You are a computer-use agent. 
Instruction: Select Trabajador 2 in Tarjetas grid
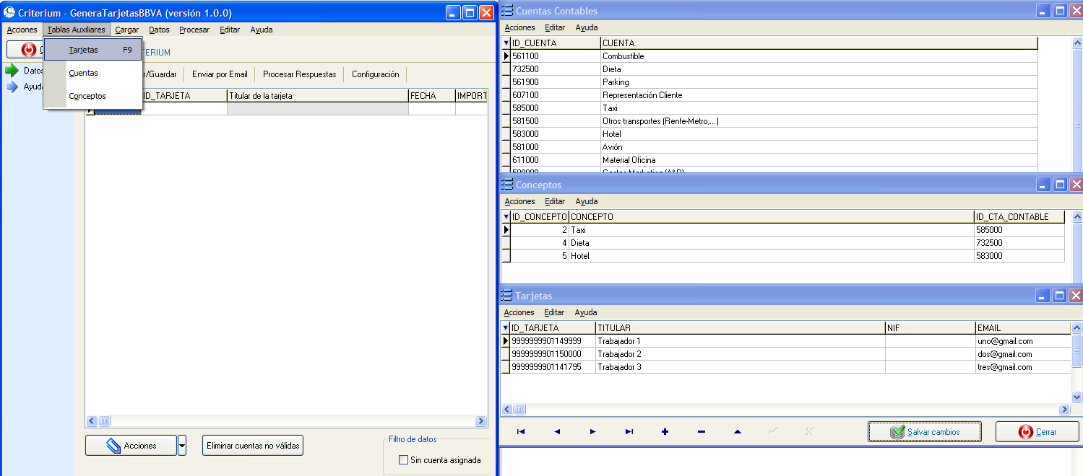click(x=741, y=354)
